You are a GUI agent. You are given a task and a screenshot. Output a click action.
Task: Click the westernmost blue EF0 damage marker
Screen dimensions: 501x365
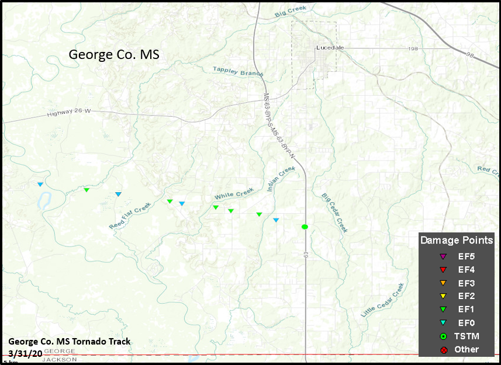40,185
